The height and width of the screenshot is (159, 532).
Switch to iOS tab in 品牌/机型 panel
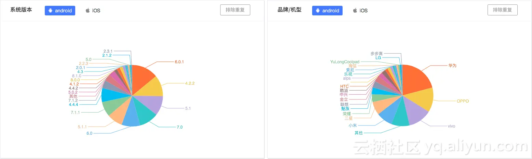click(x=360, y=11)
